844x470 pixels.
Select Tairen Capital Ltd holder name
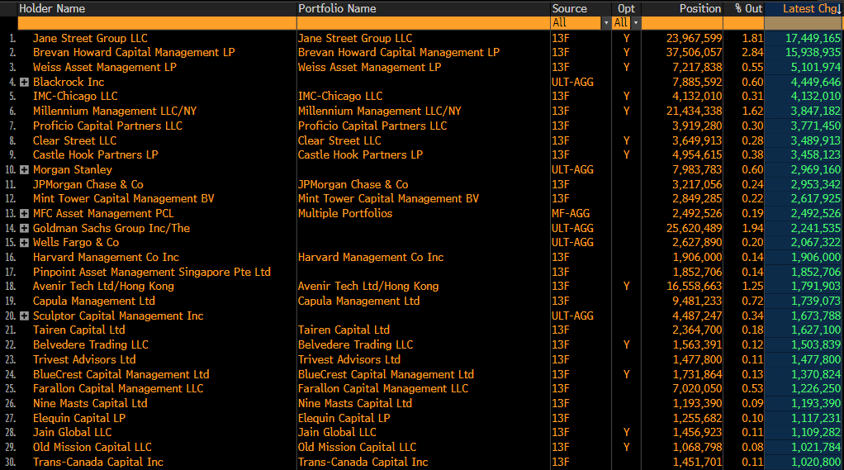tap(78, 330)
